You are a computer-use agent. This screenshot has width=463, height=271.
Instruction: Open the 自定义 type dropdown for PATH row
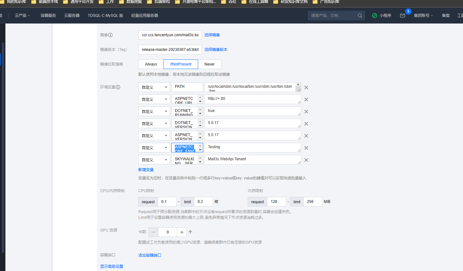[x=154, y=87]
